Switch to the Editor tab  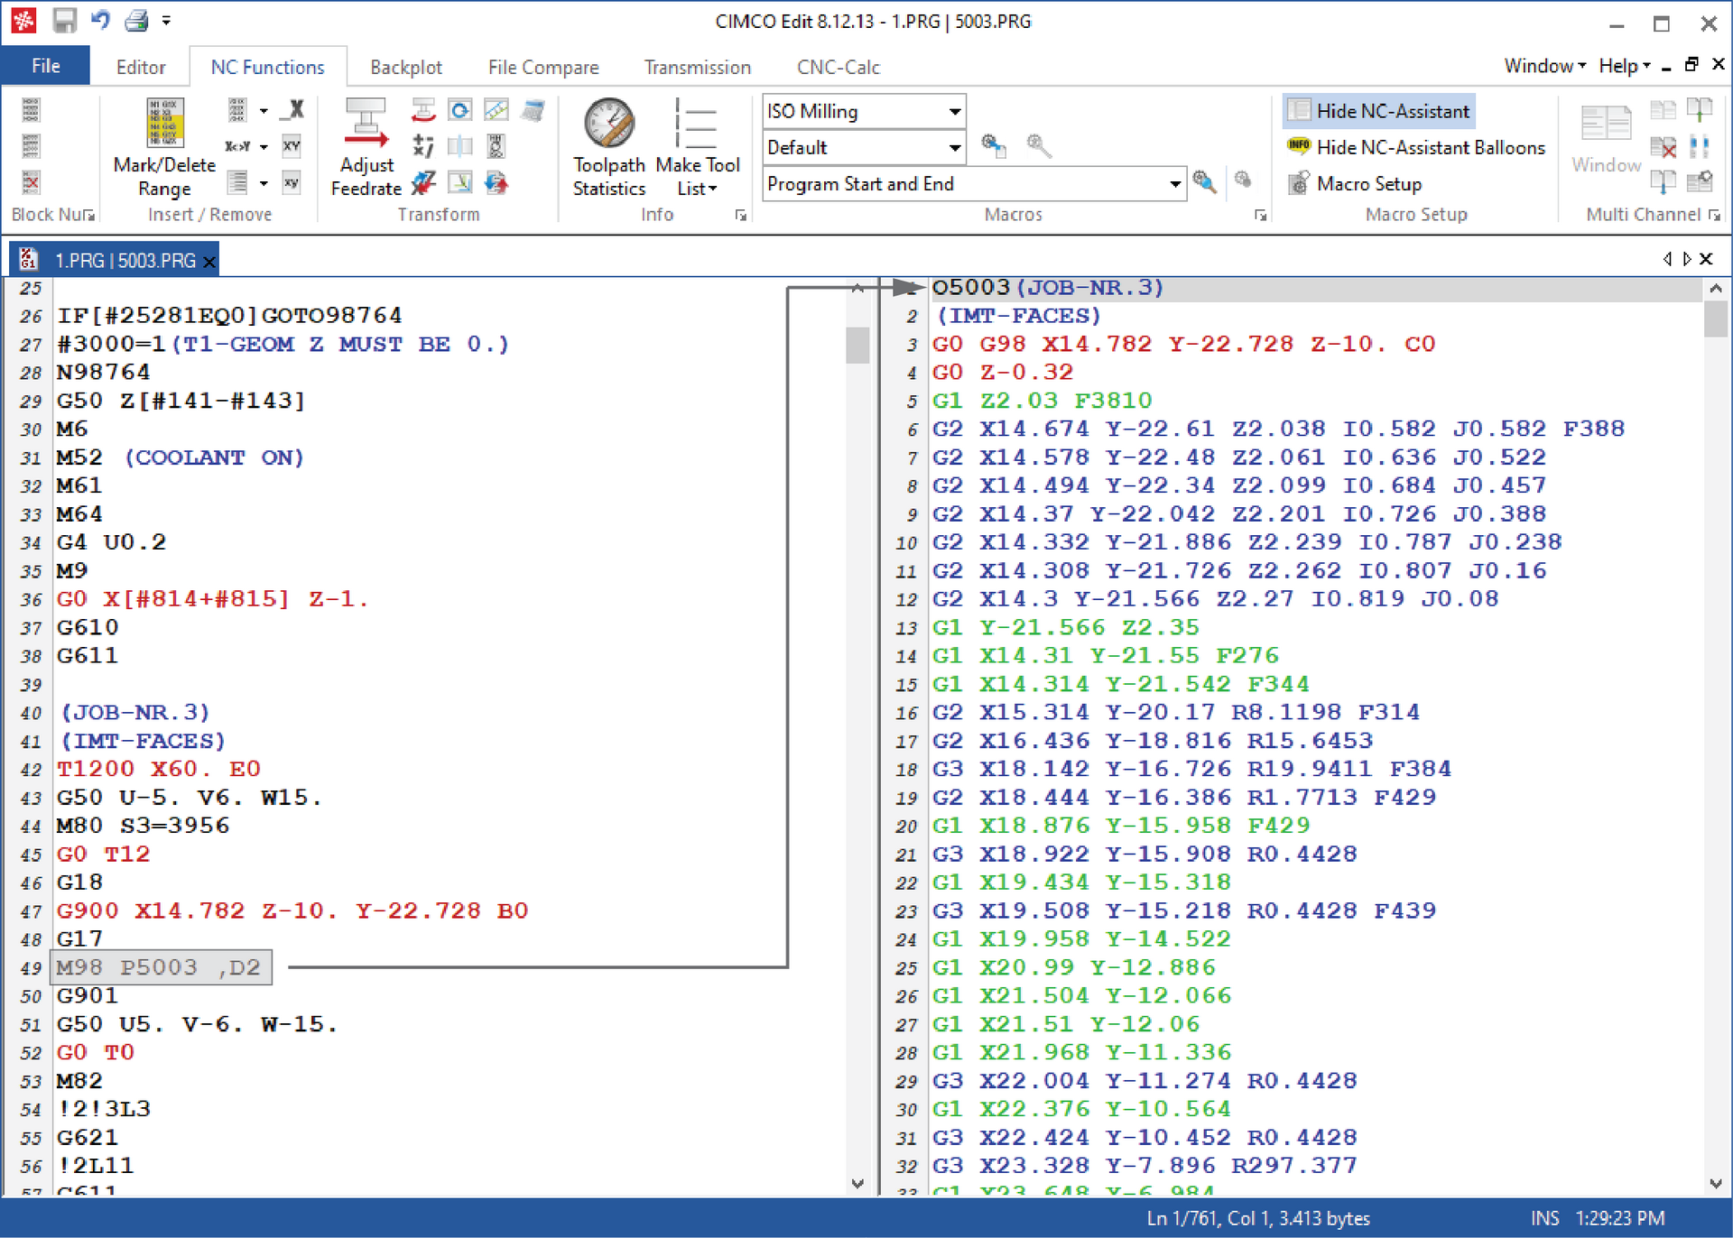pos(141,67)
